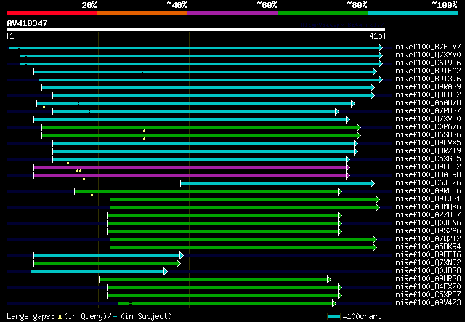Image resolution: width=465 pixels, height=322 pixels.
Task: Click the yellow gap marker under the UniRef100_B6SHG6 bar
Action: 144,138
